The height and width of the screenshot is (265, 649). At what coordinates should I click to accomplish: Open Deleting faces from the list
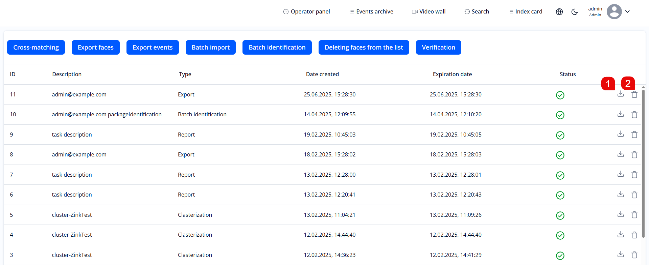364,48
